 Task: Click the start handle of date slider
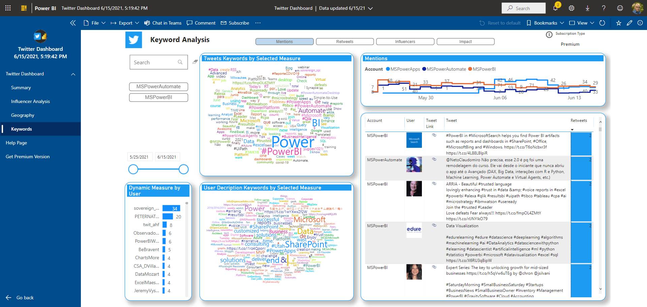133,169
